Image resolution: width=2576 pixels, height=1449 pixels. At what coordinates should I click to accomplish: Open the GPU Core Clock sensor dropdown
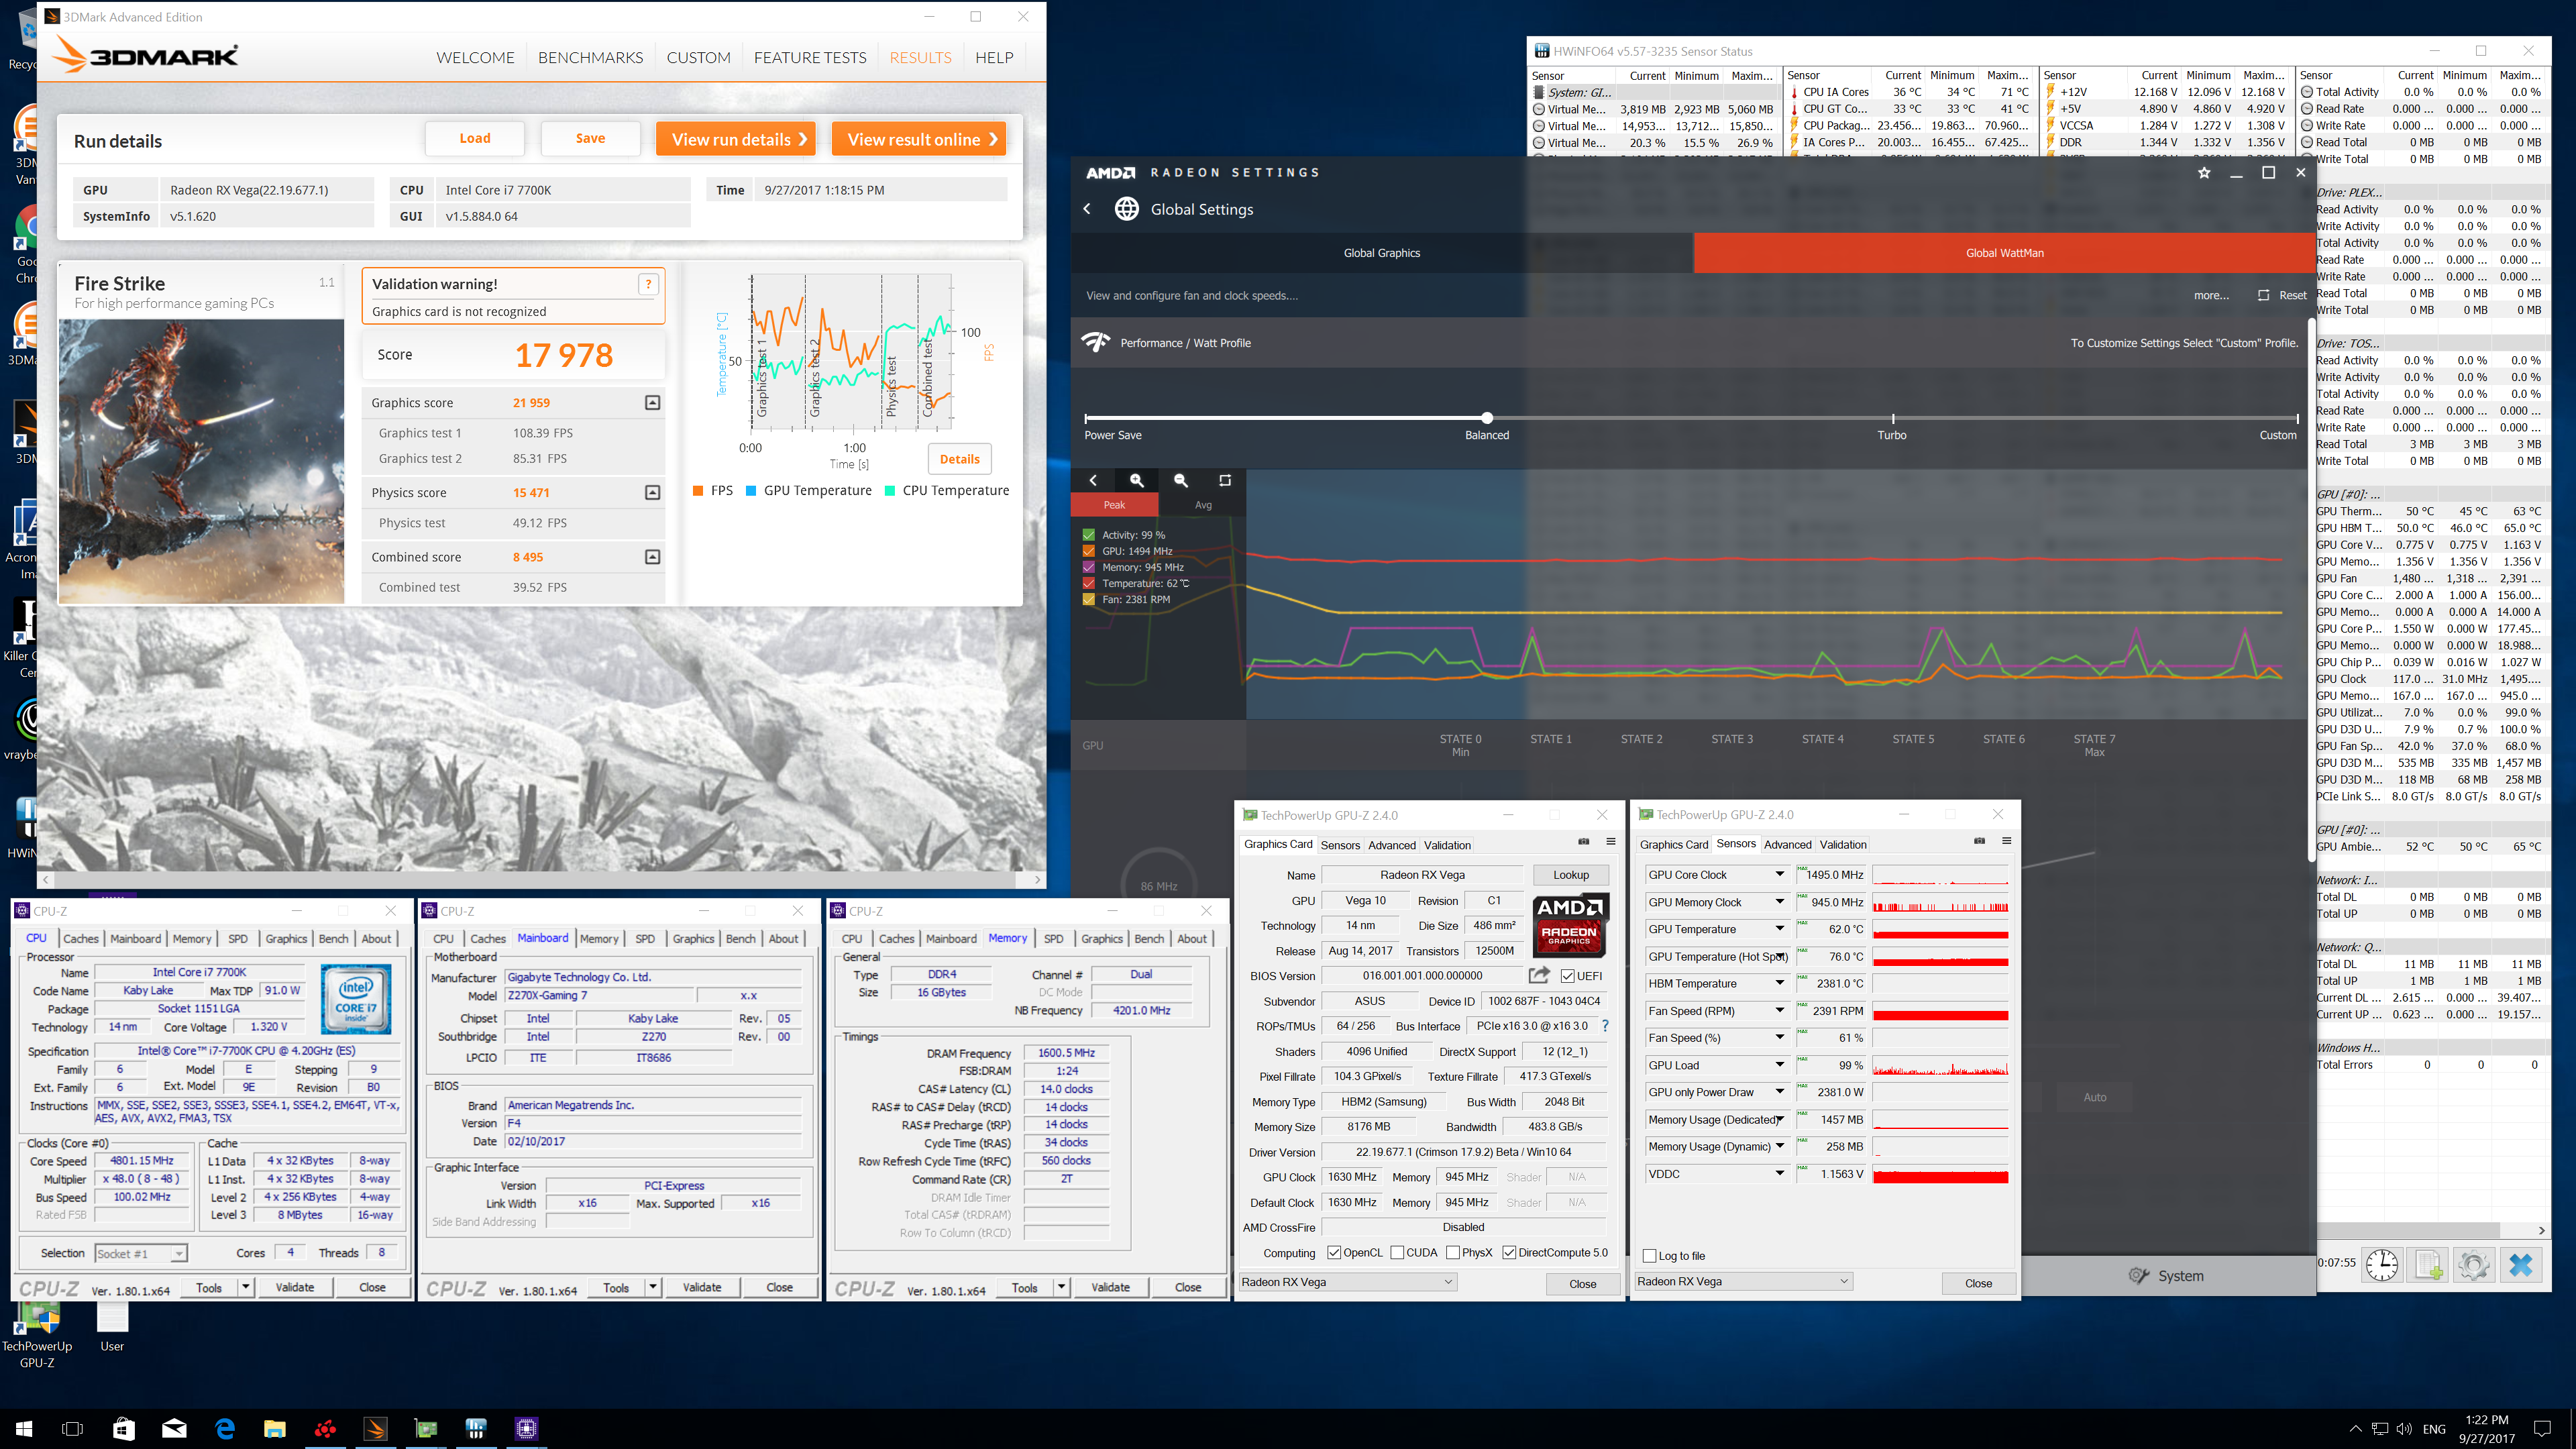1780,875
